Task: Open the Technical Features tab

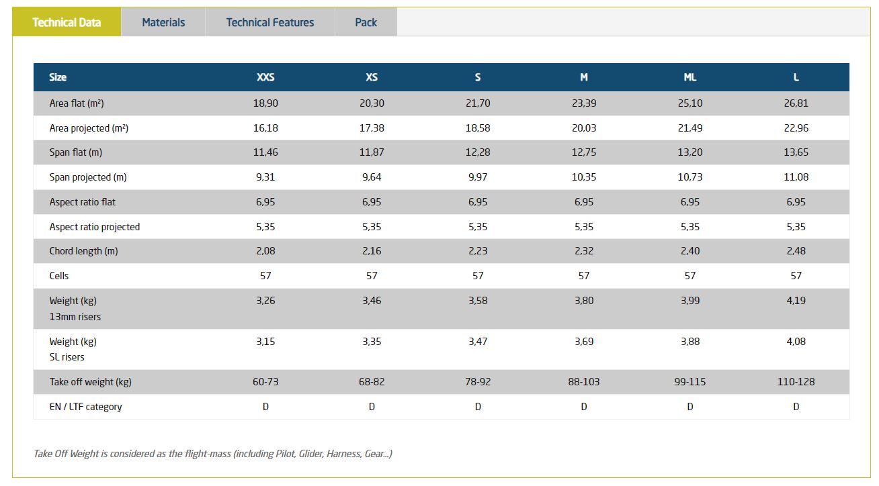Action: pos(270,22)
